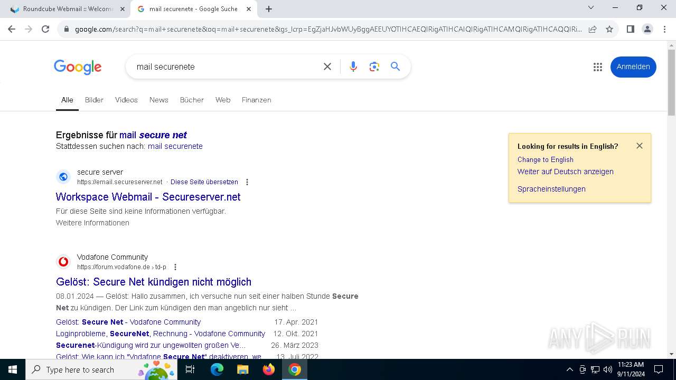Go forward with the browser forward arrow

coord(29,29)
